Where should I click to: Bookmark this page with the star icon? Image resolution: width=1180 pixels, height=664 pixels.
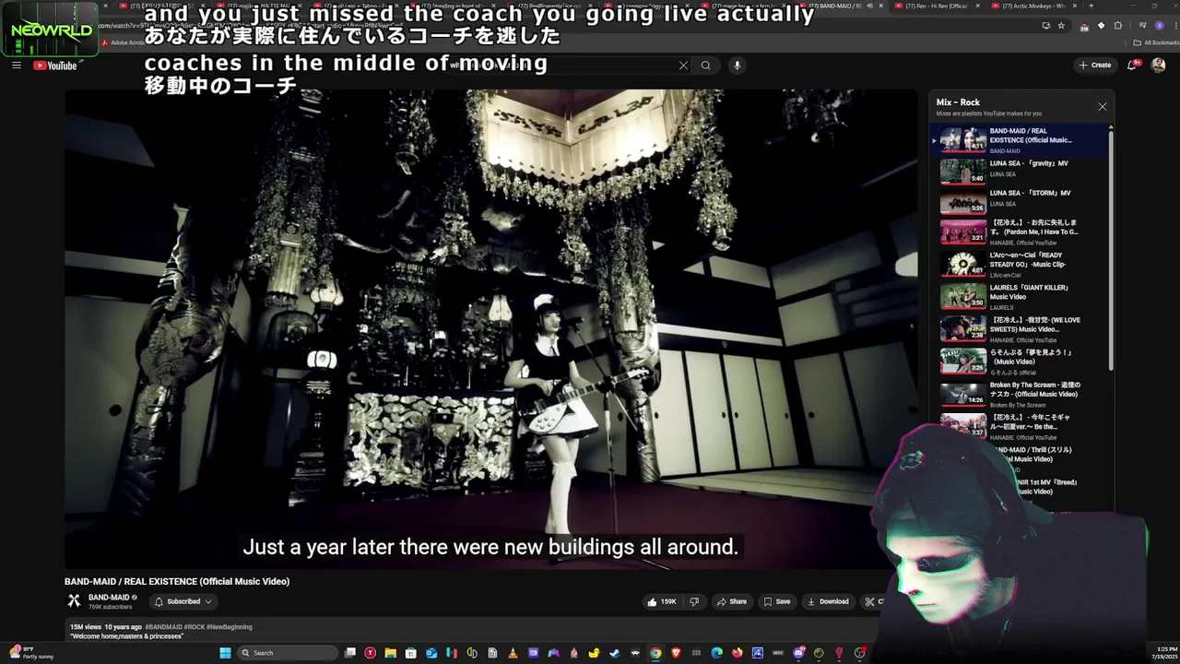click(x=1062, y=26)
